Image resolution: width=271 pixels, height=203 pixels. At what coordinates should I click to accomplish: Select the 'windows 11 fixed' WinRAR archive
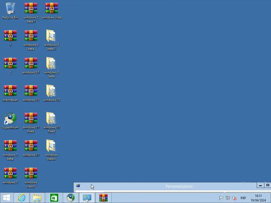[x=31, y=123]
